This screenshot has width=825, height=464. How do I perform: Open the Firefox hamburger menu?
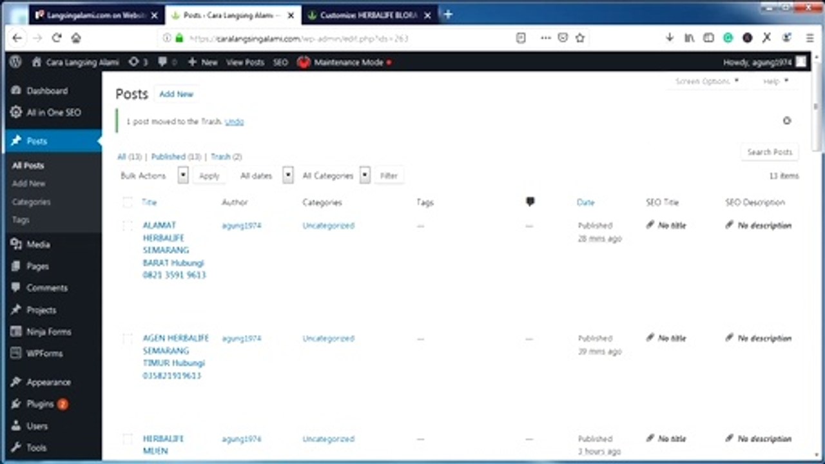pos(810,39)
